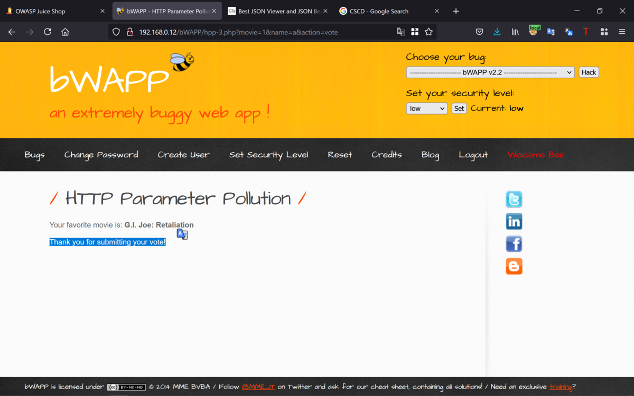
Task: Translate page icon in address bar
Action: click(401, 32)
